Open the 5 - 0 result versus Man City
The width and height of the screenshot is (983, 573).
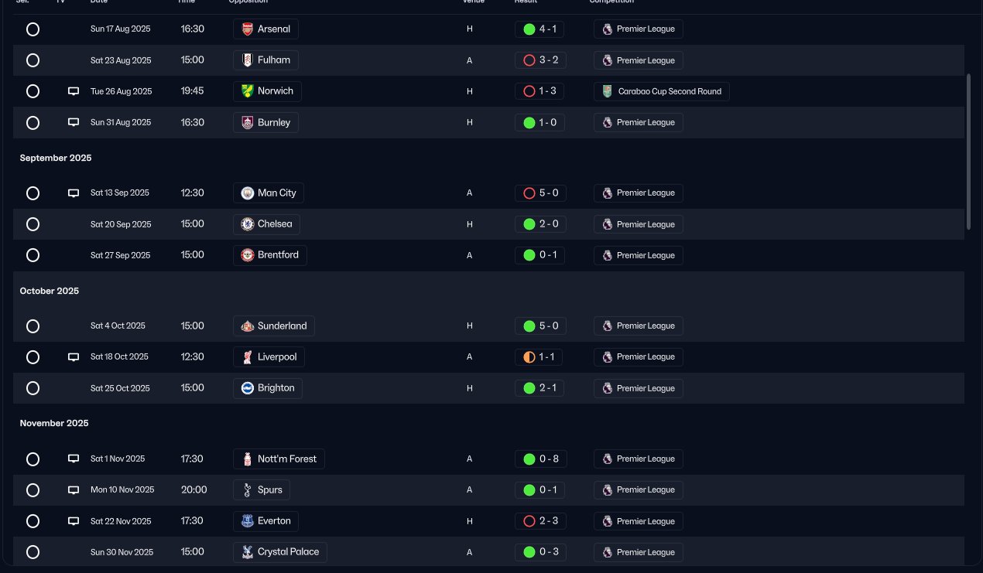pos(540,193)
